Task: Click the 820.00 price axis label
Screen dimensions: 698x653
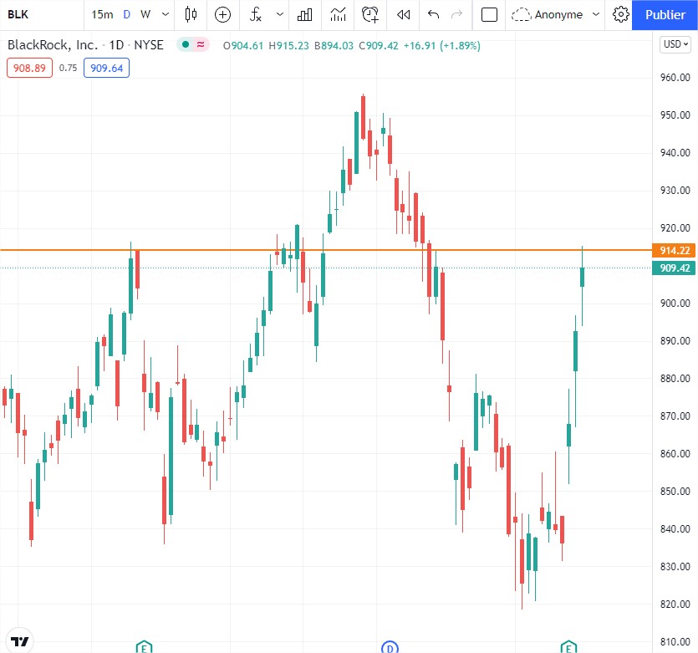Action: point(675,604)
